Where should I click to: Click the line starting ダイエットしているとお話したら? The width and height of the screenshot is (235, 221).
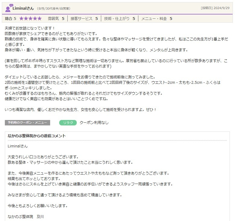click(80, 77)
